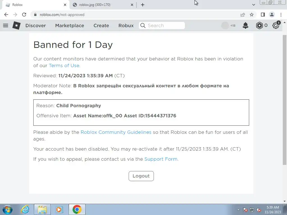Open the Marketplace menu item
This screenshot has height=215, width=287.
[x=70, y=25]
